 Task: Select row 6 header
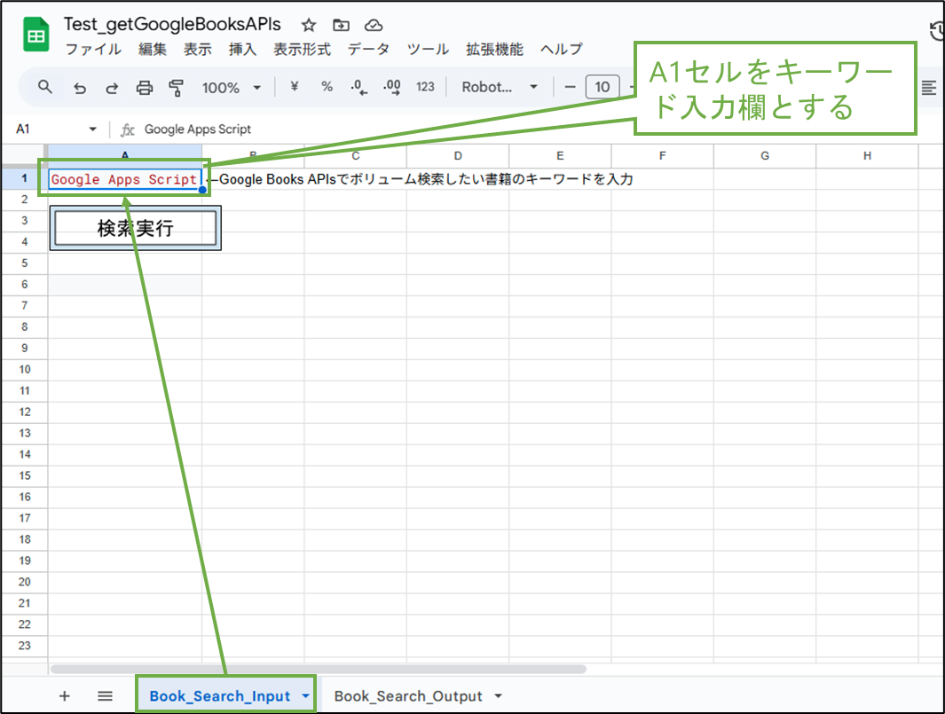(x=24, y=285)
